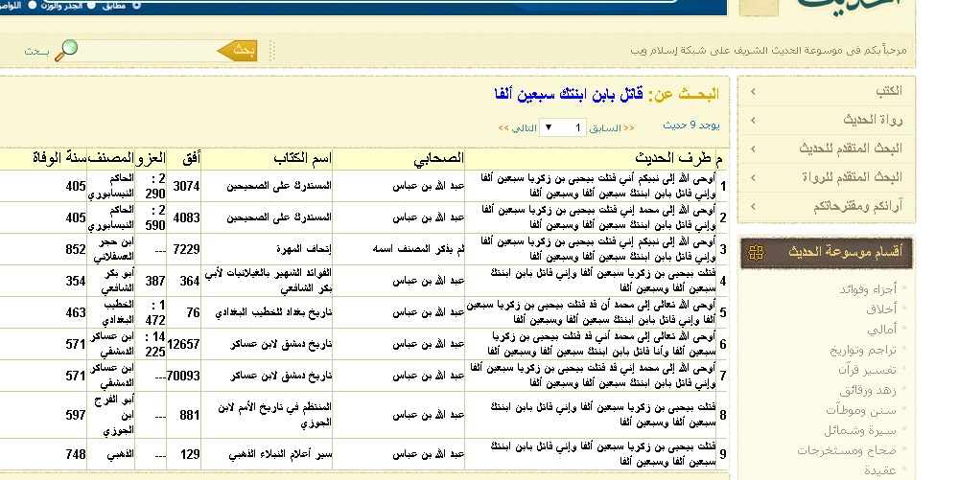Open البحث المتقدم للرواة from sidebar
959x480 pixels.
pyautogui.click(x=828, y=177)
